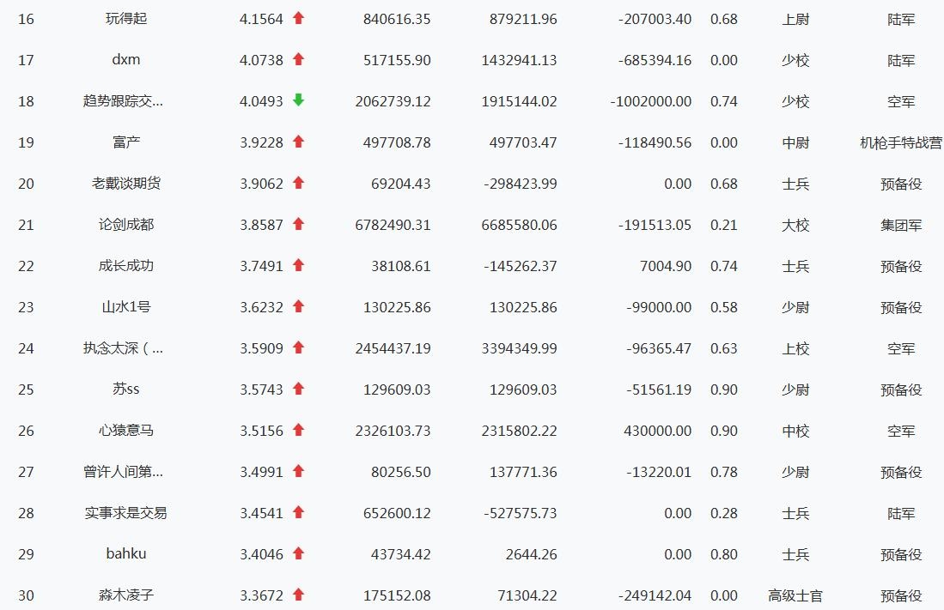The height and width of the screenshot is (610, 944).
Task: Click the up arrow next to 3.8587
Action: 298,224
